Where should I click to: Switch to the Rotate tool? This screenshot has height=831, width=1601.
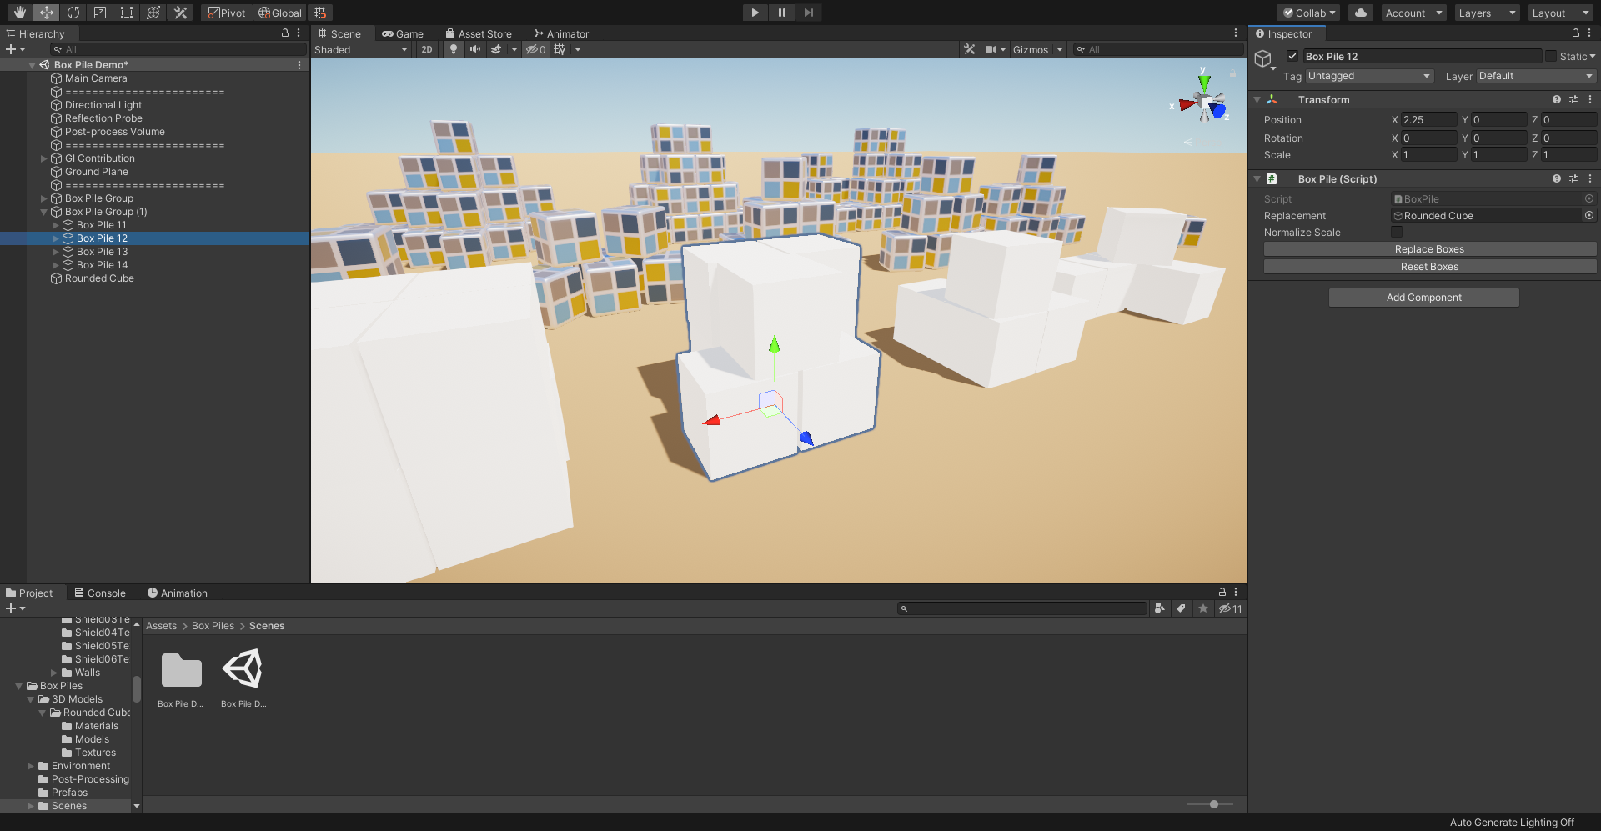click(x=73, y=13)
